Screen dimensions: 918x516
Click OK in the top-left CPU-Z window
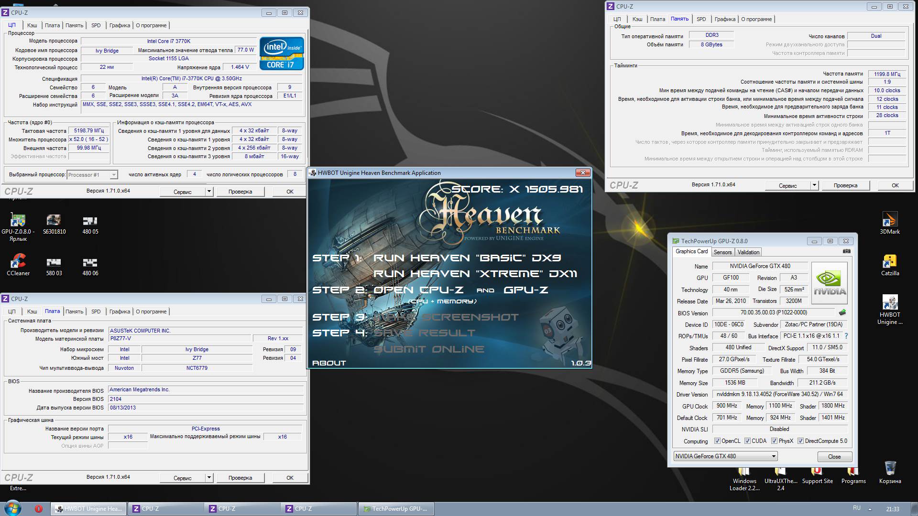pos(290,192)
